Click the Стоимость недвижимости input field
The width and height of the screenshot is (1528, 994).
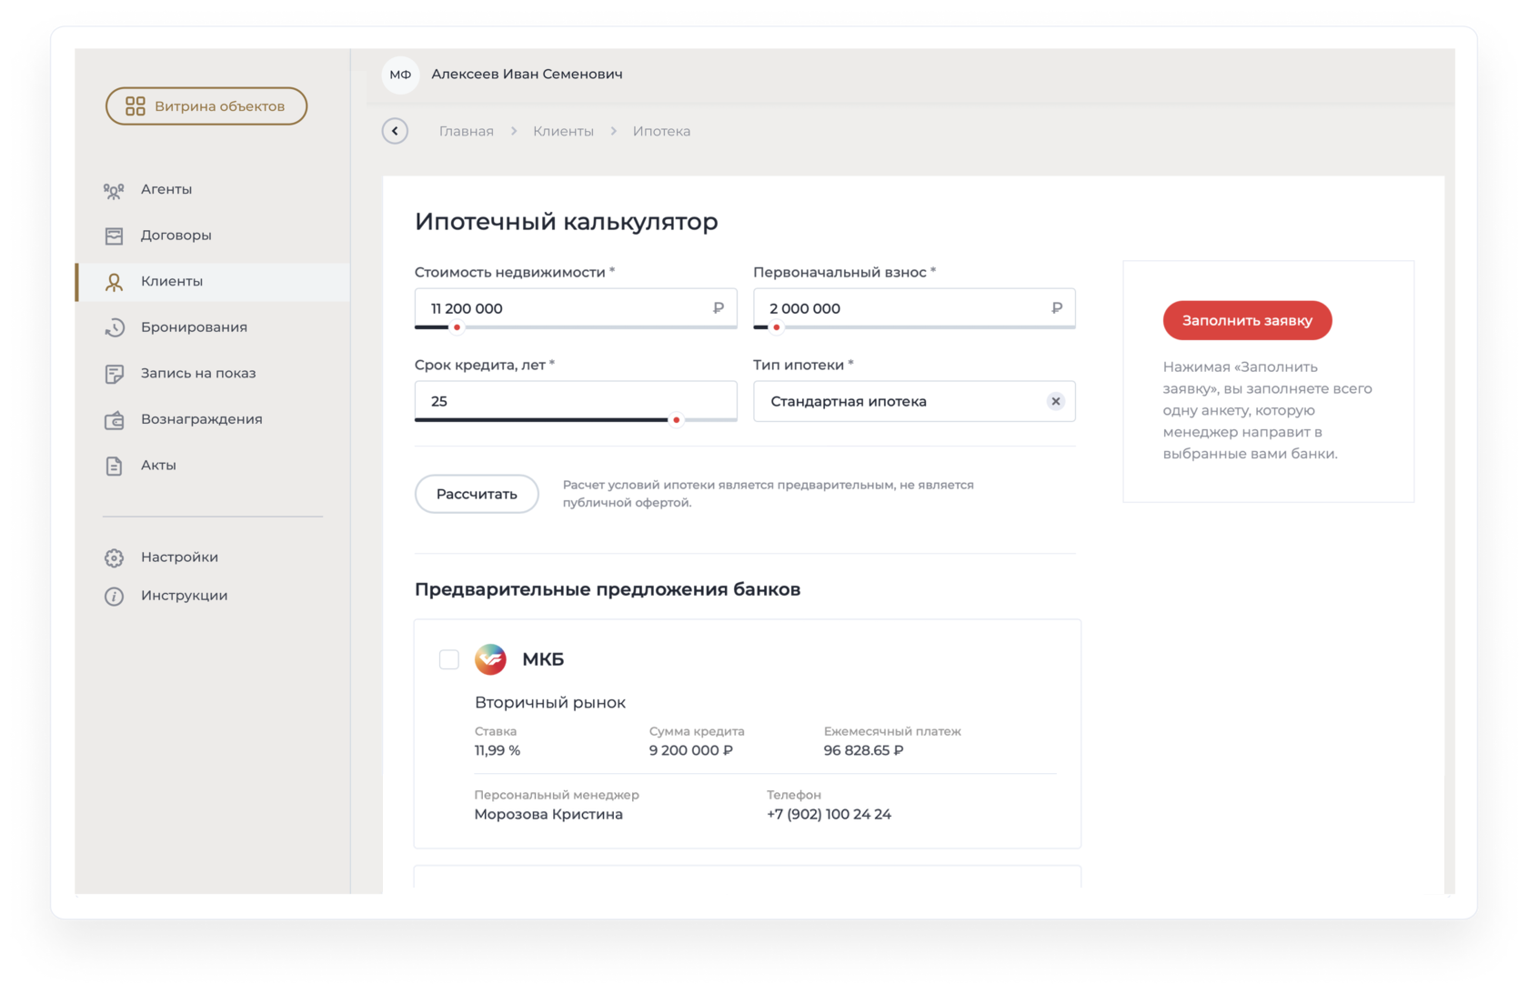(x=576, y=308)
